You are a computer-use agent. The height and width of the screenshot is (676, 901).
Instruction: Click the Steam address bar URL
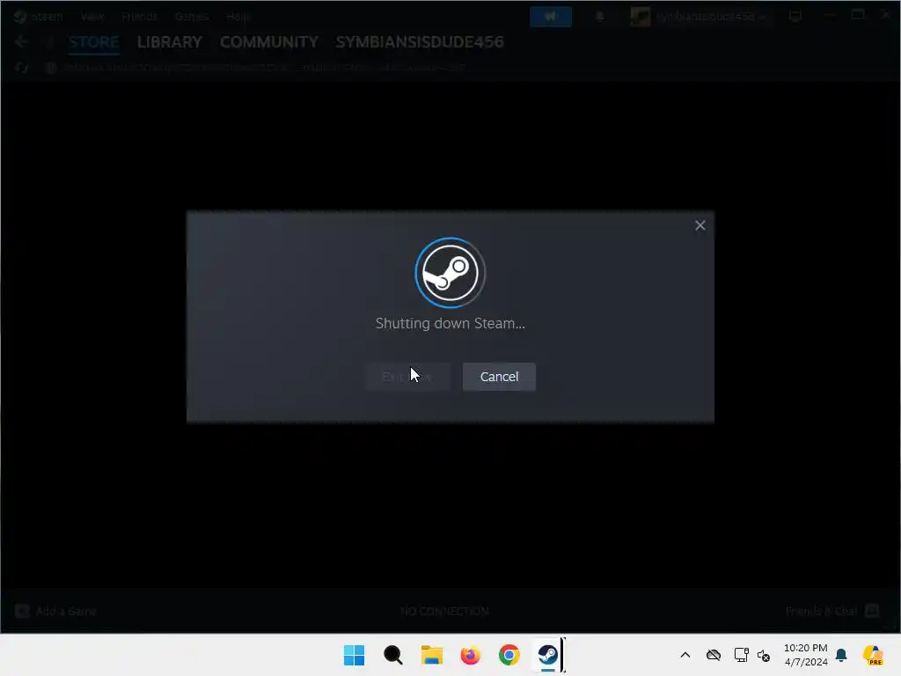[x=264, y=67]
